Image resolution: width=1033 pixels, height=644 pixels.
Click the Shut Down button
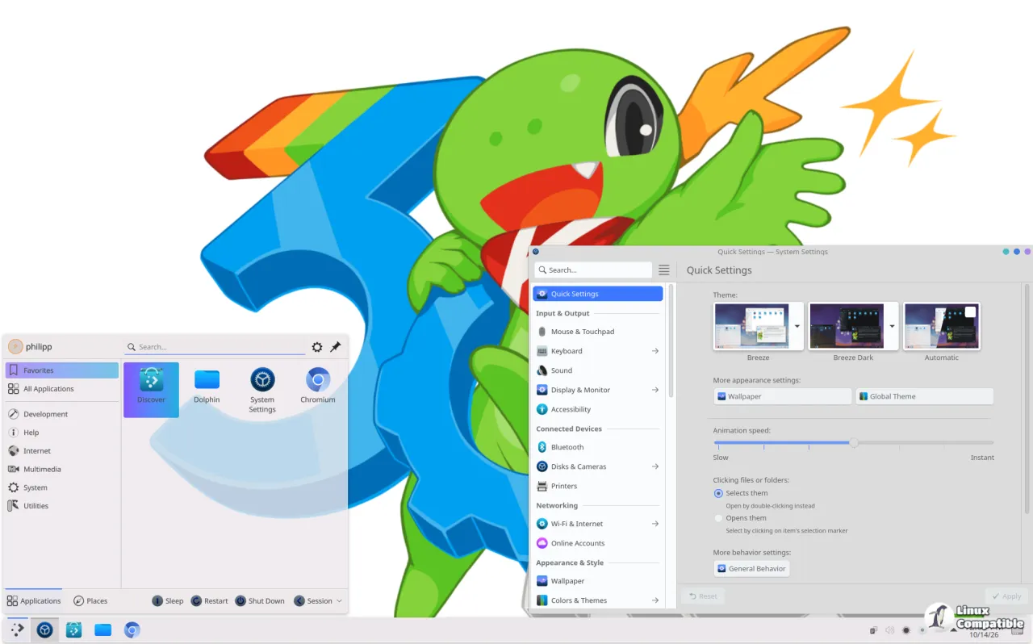click(260, 601)
